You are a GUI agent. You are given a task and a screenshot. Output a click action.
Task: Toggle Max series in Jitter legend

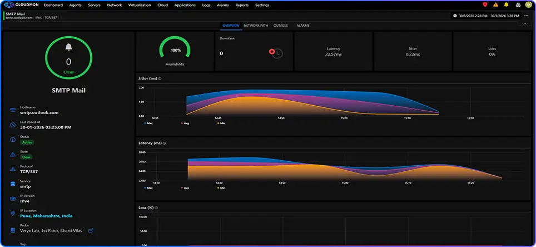148,123
